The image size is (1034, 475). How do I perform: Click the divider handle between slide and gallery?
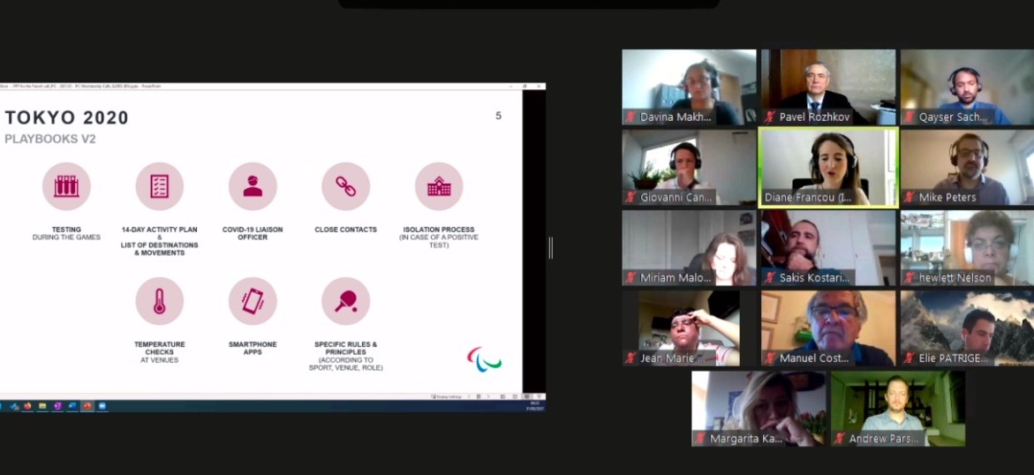click(550, 248)
